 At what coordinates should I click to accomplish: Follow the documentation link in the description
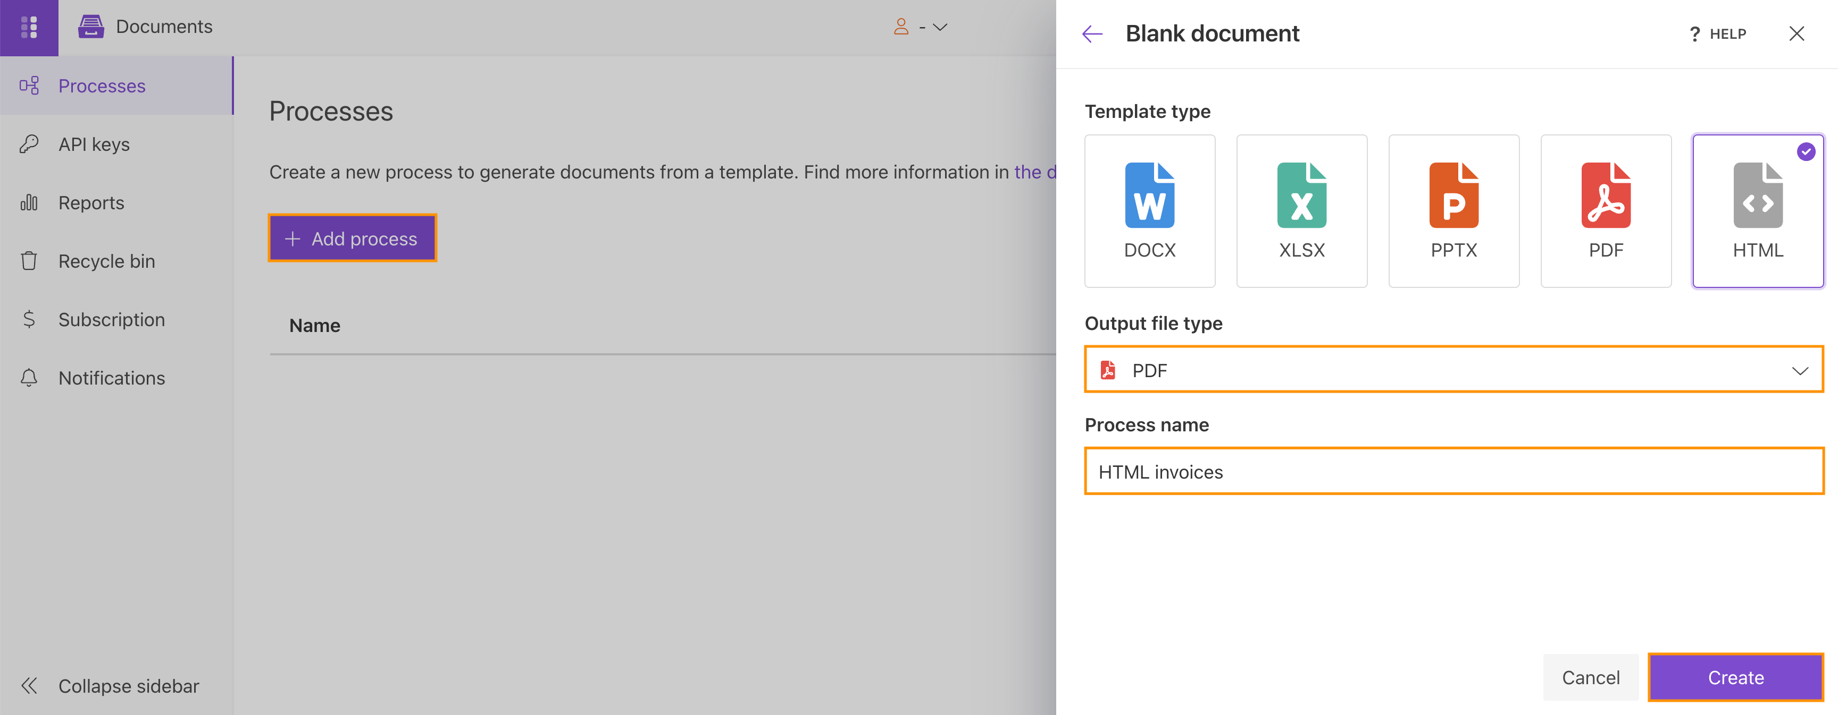pyautogui.click(x=1034, y=172)
